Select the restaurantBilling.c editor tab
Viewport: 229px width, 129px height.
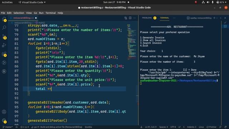[x=23, y=18]
